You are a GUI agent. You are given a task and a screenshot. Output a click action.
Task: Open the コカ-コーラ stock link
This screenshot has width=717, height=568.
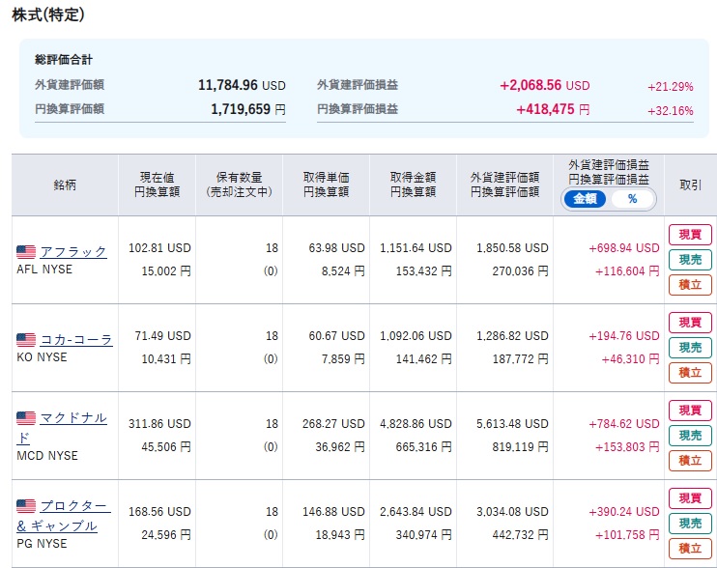click(76, 340)
